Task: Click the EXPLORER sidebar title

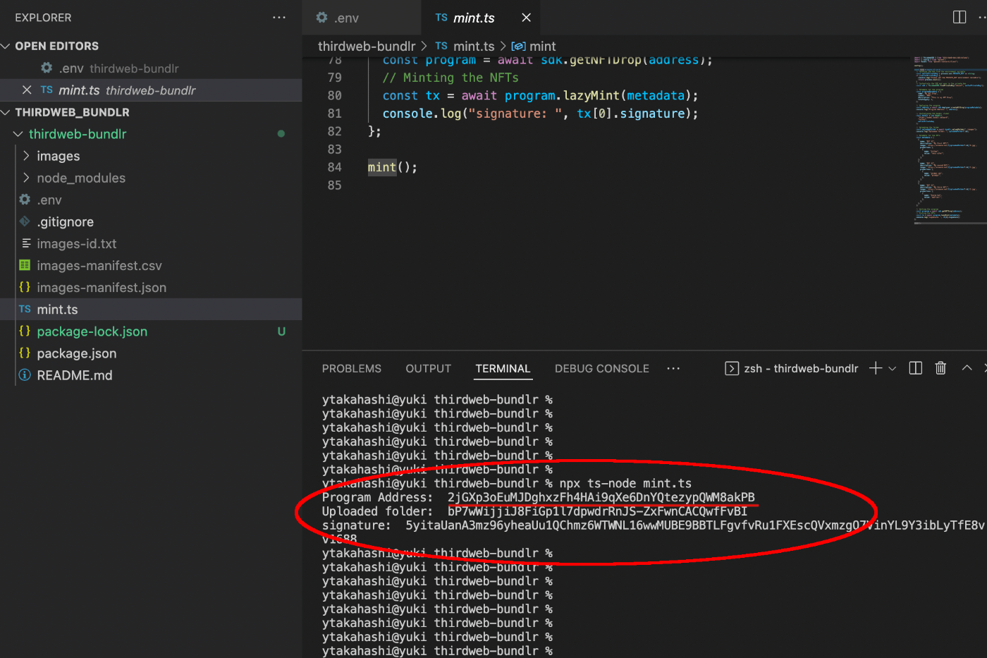Action: (x=43, y=18)
